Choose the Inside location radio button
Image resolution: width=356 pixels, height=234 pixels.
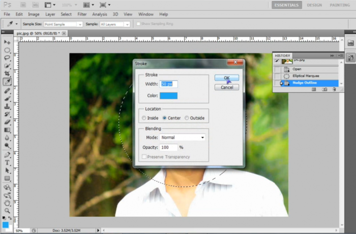pyautogui.click(x=144, y=118)
